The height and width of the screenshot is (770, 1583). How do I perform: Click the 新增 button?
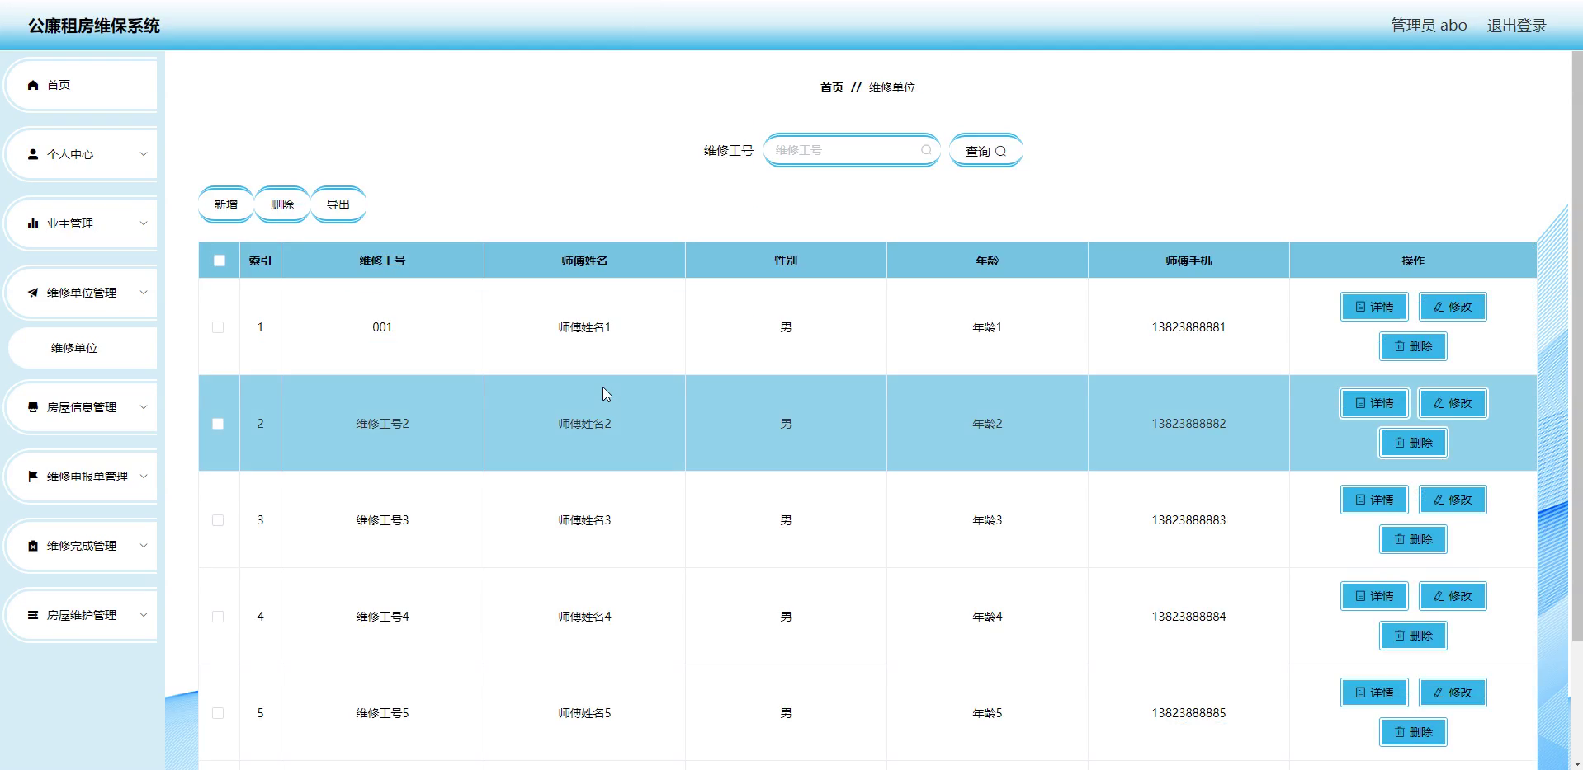226,204
